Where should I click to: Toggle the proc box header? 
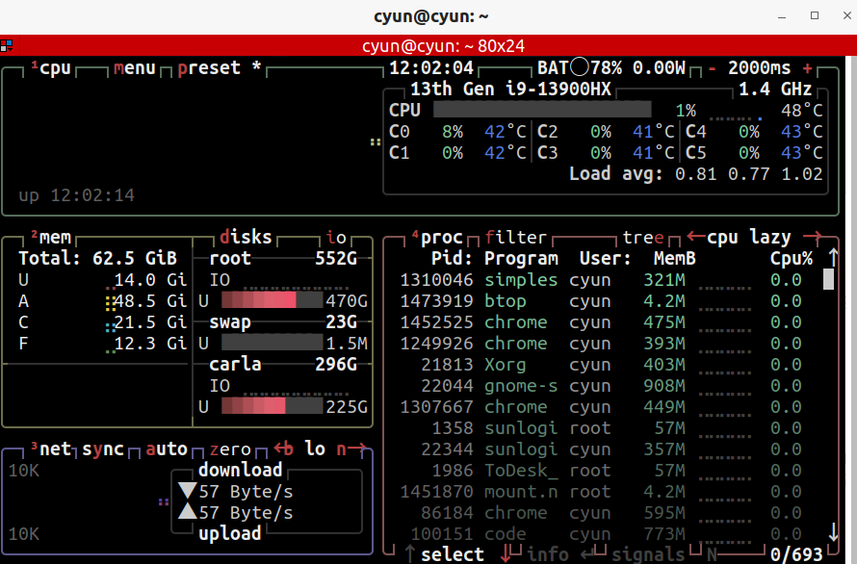tap(437, 237)
